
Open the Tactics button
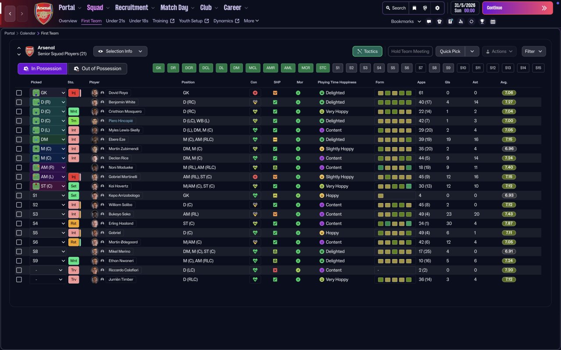pyautogui.click(x=367, y=51)
